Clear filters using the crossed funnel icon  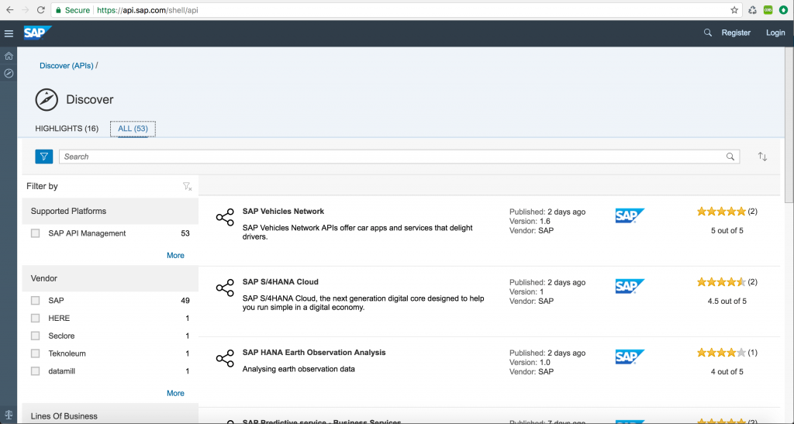(x=187, y=187)
